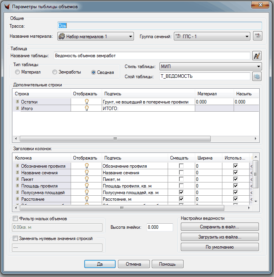Choose the Земработы radio option
Image resolution: width=274 pixels, height=277 pixels.
[x=55, y=72]
